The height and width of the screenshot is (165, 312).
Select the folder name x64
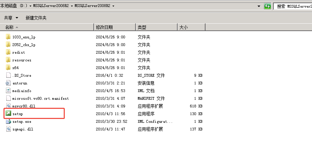pyautogui.click(x=16, y=68)
